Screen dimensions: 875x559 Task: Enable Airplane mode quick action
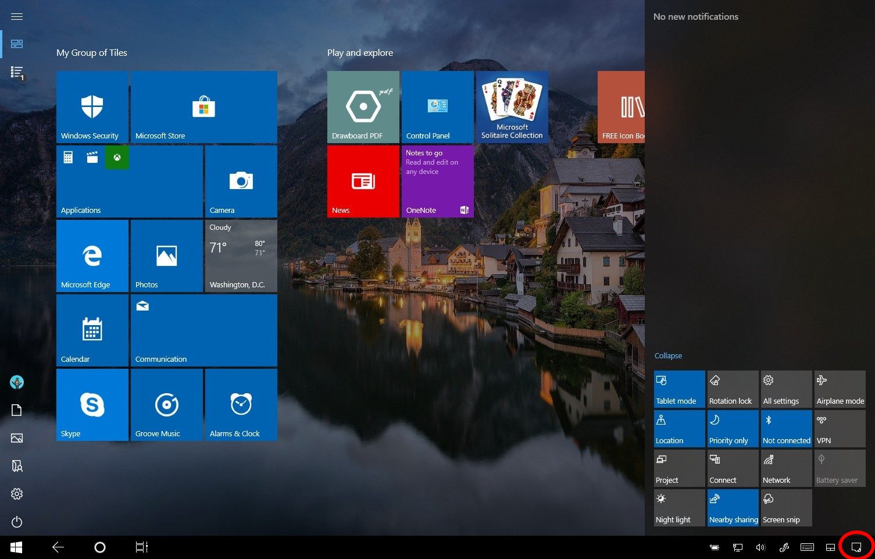[x=840, y=389]
